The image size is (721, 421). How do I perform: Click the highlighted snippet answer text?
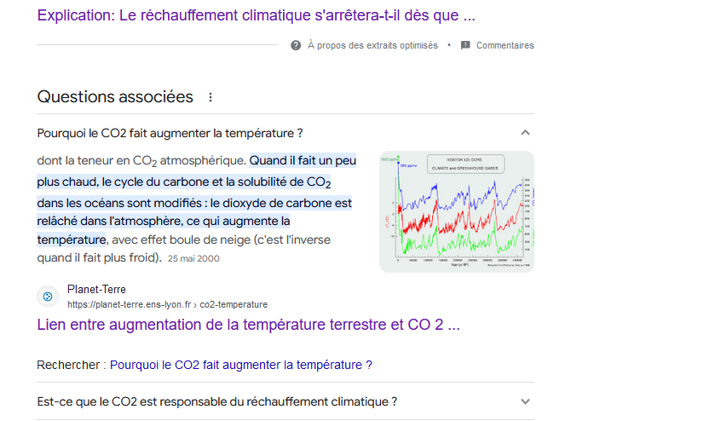(x=194, y=203)
